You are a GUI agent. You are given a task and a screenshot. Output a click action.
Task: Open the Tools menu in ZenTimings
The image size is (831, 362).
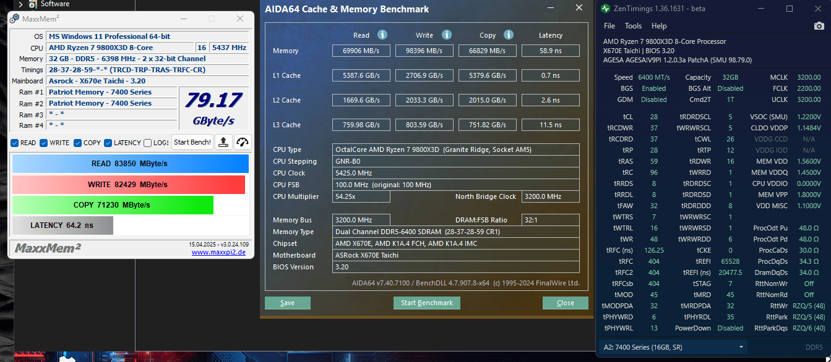(x=633, y=26)
